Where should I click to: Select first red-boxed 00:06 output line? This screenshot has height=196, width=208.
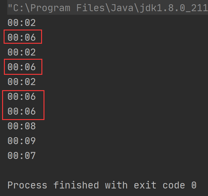click(22, 37)
